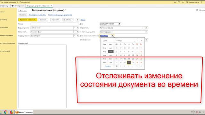Click the Провести button
Image resolution: width=205 pixels, height=115 pixels.
[55, 20]
